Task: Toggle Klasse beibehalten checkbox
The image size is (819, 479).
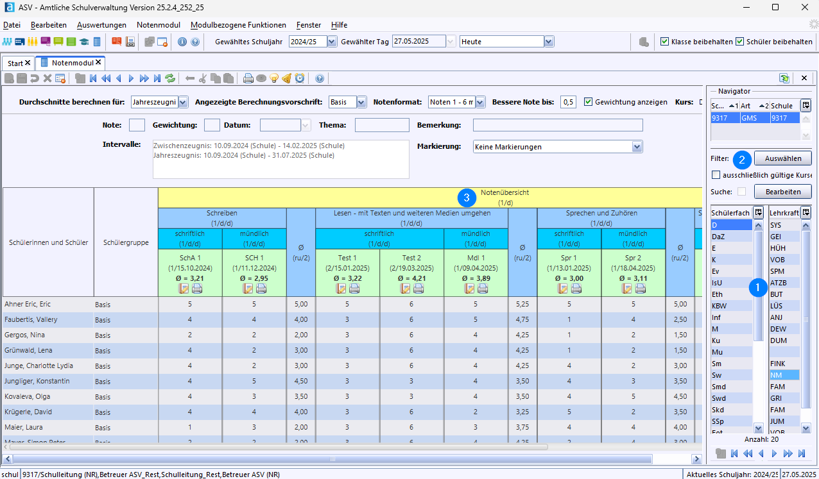Action: pos(665,42)
